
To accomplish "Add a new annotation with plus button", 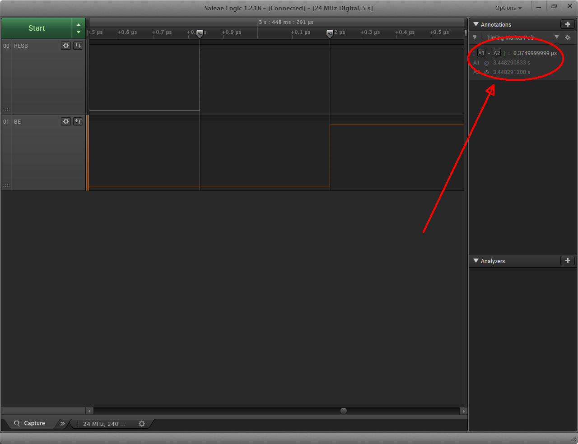I will (x=568, y=24).
